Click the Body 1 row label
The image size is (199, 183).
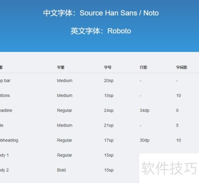[x=4, y=155]
